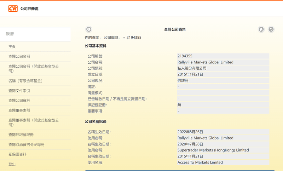The height and width of the screenshot is (171, 283).
Task: Select 查閱押記登記冊 menu item
Action: point(21,135)
